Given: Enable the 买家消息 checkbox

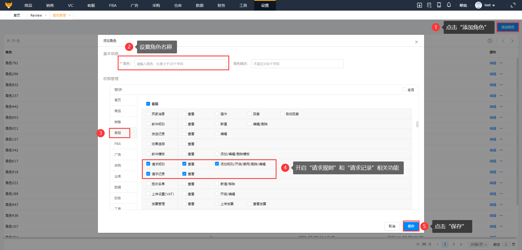Looking at the screenshot, I should [x=148, y=114].
